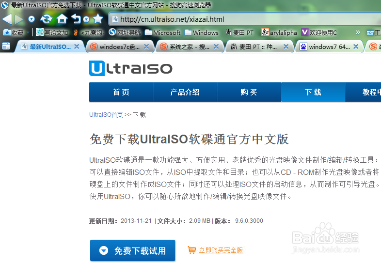Click file size 2.09 MB text
The image size is (381, 263).
(x=200, y=221)
